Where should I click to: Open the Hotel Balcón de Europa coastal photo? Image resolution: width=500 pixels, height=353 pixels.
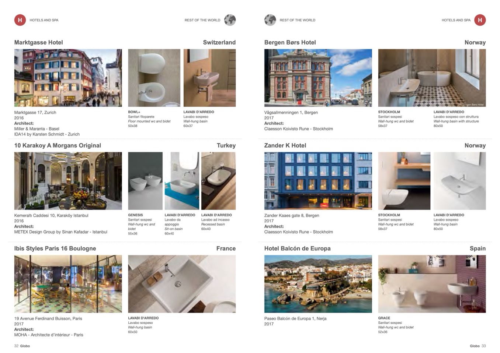[318, 284]
